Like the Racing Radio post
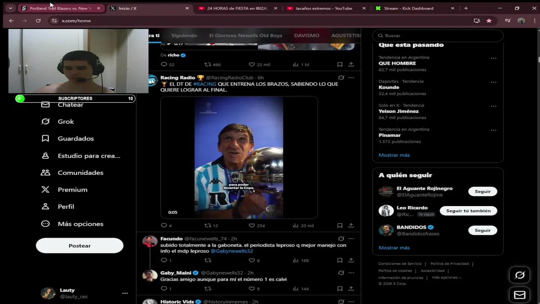Image resolution: width=540 pixels, height=304 pixels. click(x=256, y=225)
